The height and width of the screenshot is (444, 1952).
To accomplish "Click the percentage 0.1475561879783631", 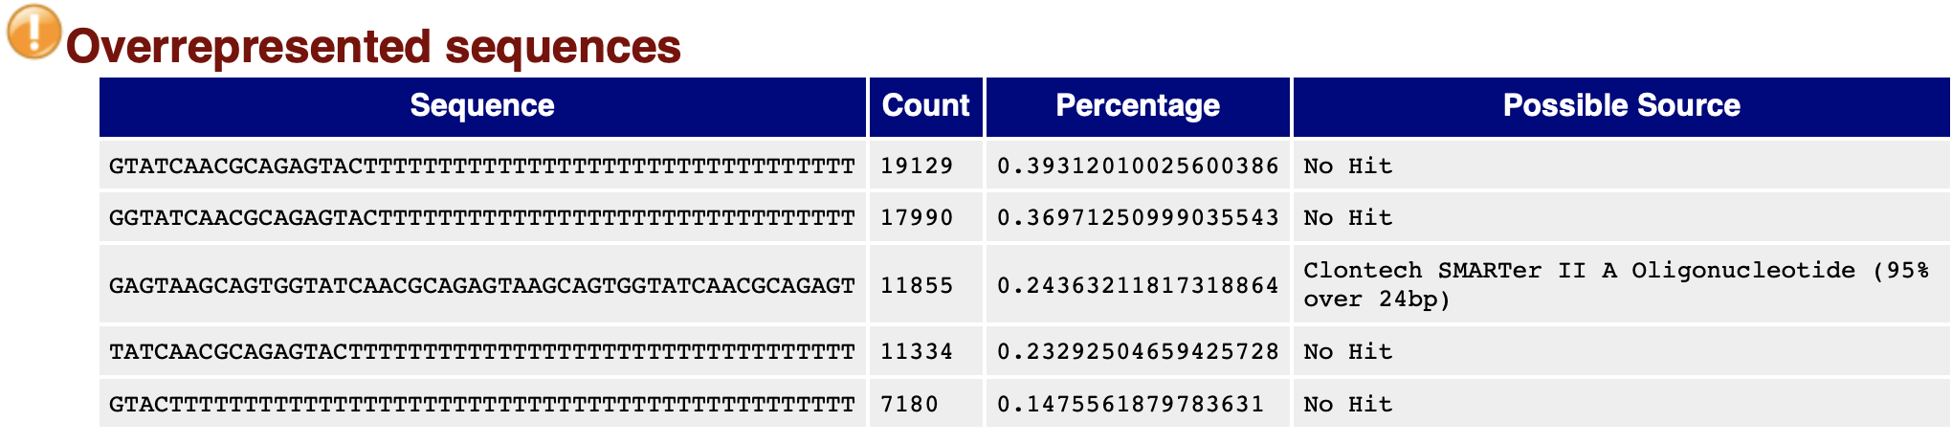I will coord(1130,404).
